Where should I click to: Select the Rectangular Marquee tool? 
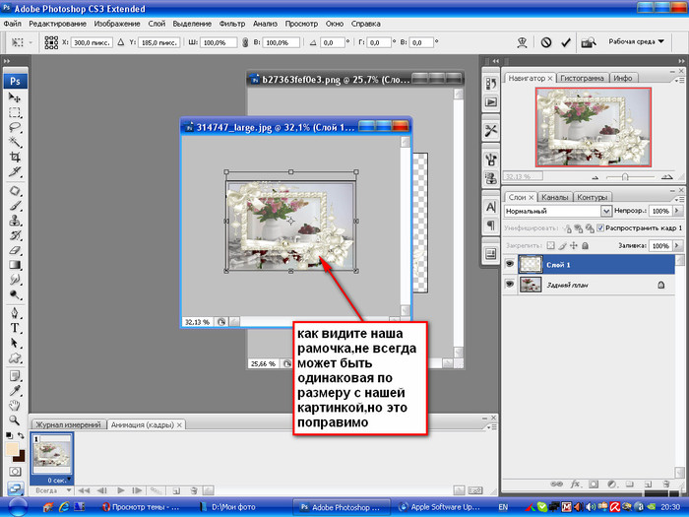click(15, 112)
